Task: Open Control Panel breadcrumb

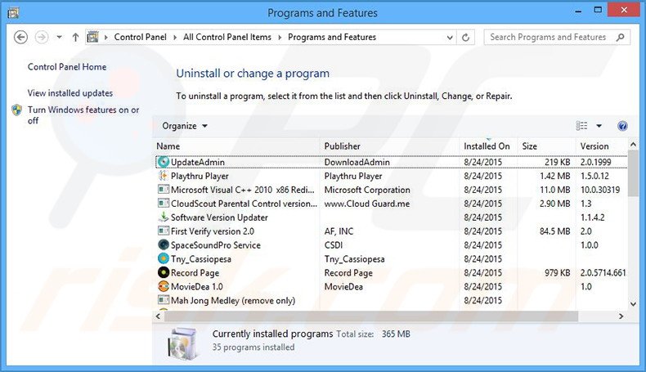Action: pyautogui.click(x=140, y=37)
